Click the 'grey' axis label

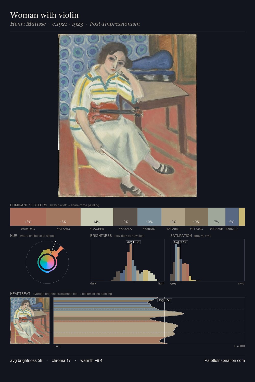click(x=173, y=283)
